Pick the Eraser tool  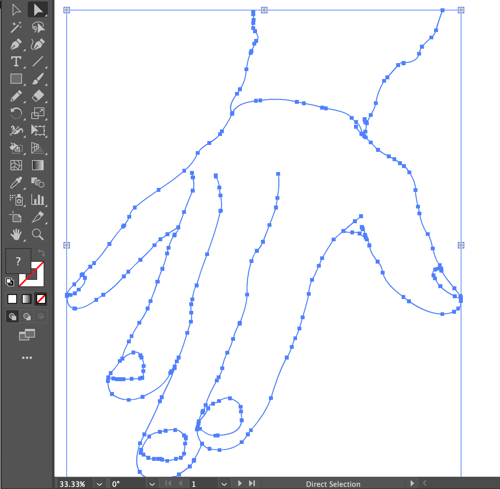pyautogui.click(x=38, y=96)
